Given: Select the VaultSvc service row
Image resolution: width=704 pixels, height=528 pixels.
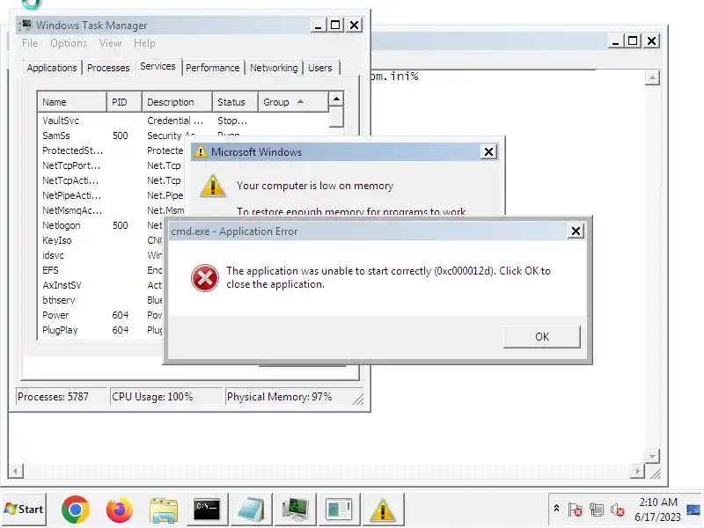Looking at the screenshot, I should click(x=183, y=121).
